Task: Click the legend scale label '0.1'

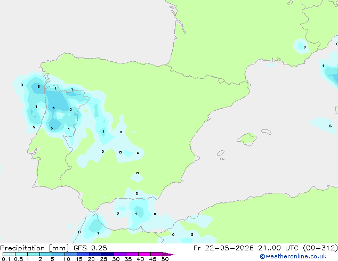Action: pyautogui.click(x=6, y=259)
